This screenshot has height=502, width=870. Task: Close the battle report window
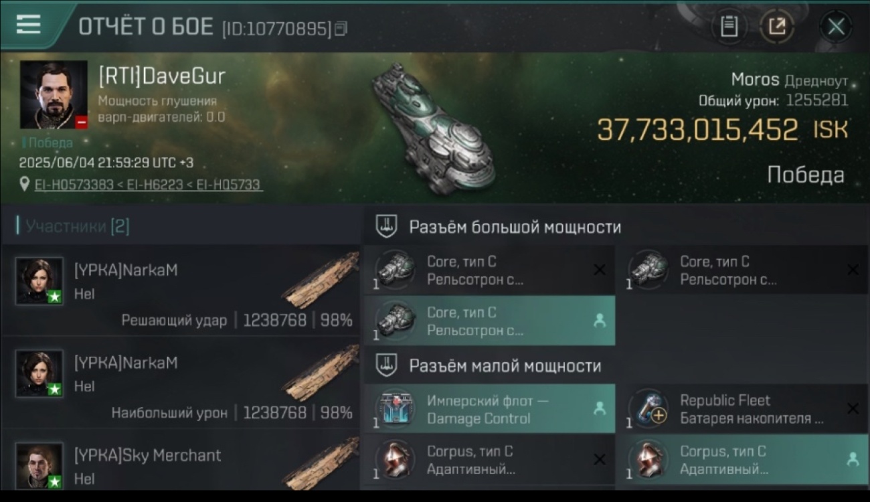point(835,27)
